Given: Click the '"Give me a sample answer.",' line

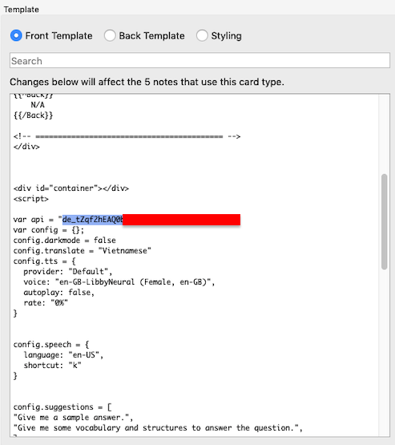Looking at the screenshot, I should 73,418.
